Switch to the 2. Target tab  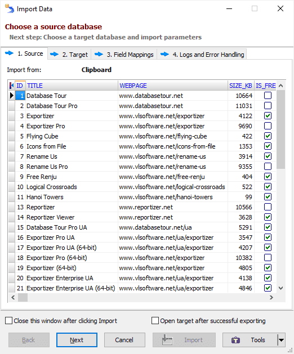click(69, 55)
